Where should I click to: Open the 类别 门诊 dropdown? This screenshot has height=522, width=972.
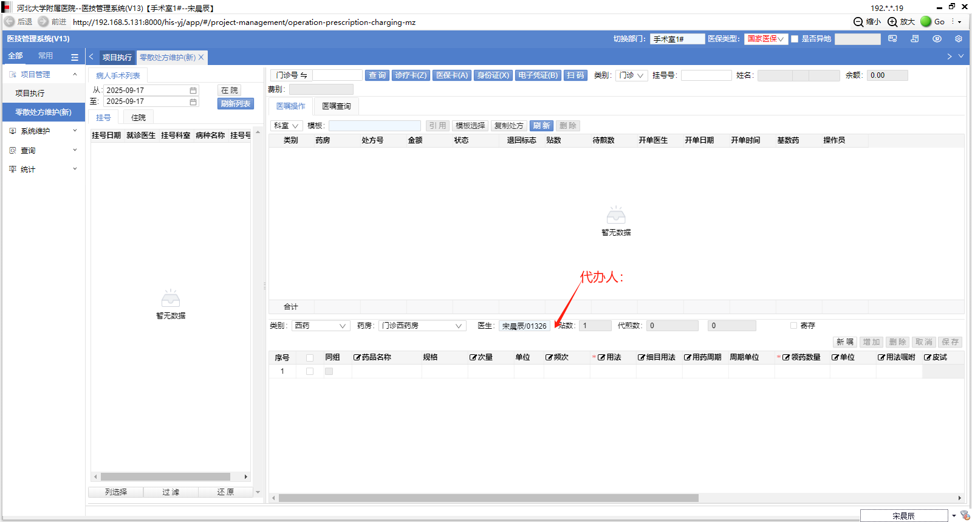[631, 75]
